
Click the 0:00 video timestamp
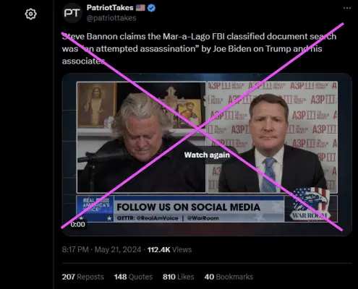[x=78, y=225]
